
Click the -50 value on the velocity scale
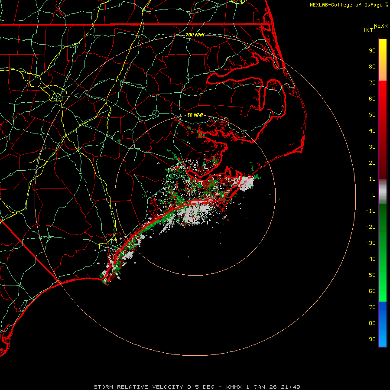(x=370, y=275)
